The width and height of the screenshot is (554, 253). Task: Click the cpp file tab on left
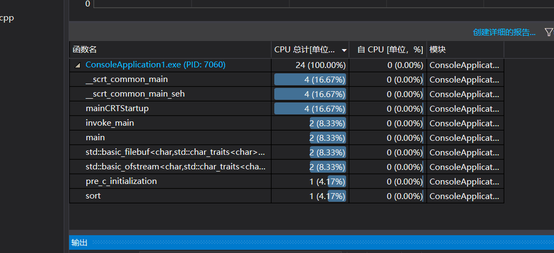pyautogui.click(x=7, y=18)
